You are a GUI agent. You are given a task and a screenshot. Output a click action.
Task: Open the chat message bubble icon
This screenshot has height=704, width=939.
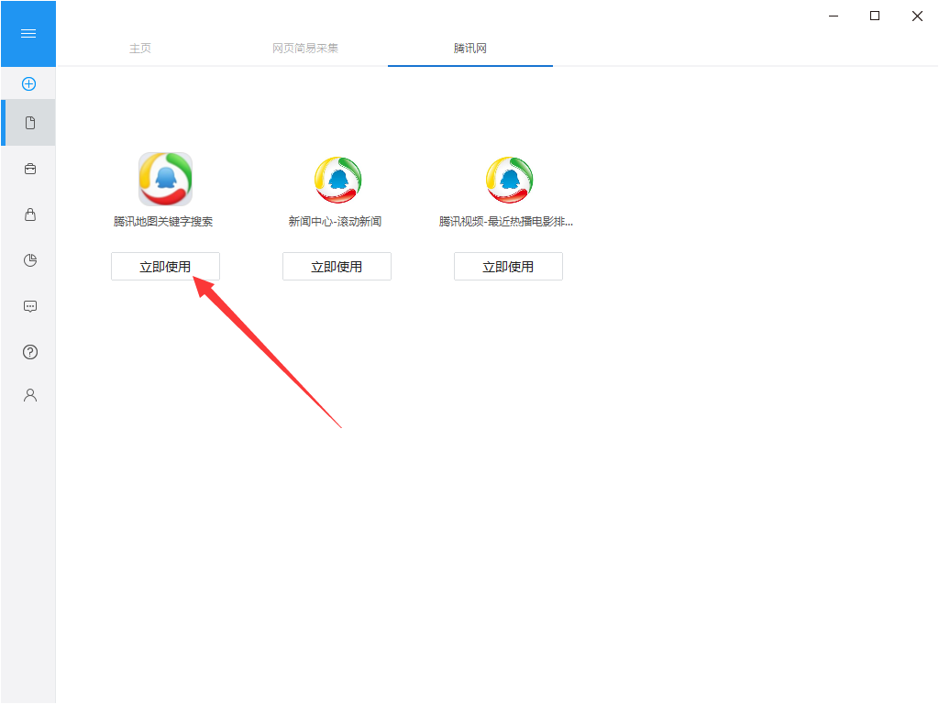(30, 306)
